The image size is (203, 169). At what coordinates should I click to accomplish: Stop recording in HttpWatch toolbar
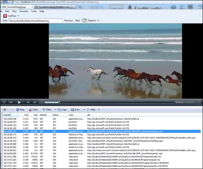(x=20, y=110)
